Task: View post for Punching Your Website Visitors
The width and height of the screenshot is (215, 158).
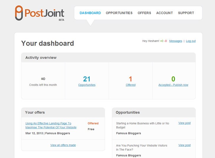Action: pos(184,145)
